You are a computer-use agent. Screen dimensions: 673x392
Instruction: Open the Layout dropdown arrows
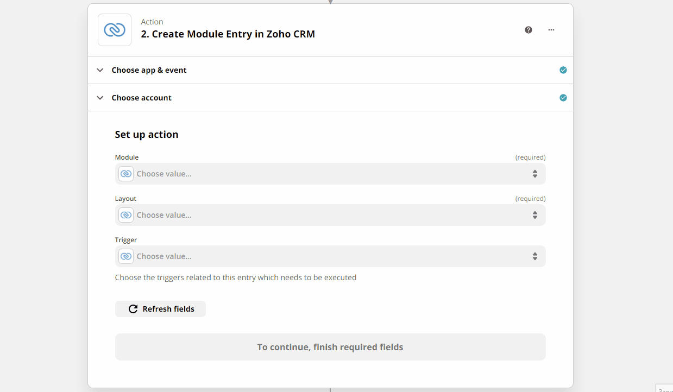tap(535, 215)
